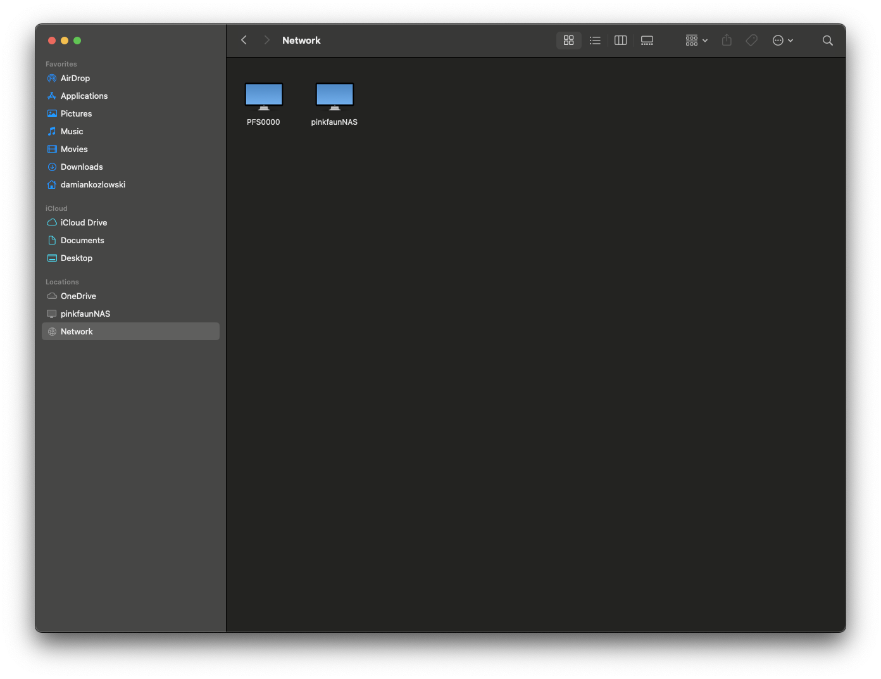Click the Network window title
The image size is (881, 679).
[301, 40]
